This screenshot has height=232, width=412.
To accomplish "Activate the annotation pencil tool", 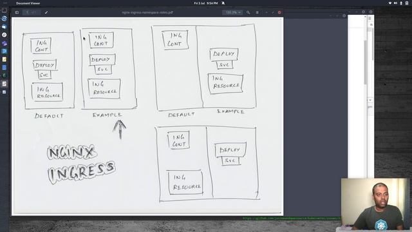I will pyautogui.click(x=46, y=12).
